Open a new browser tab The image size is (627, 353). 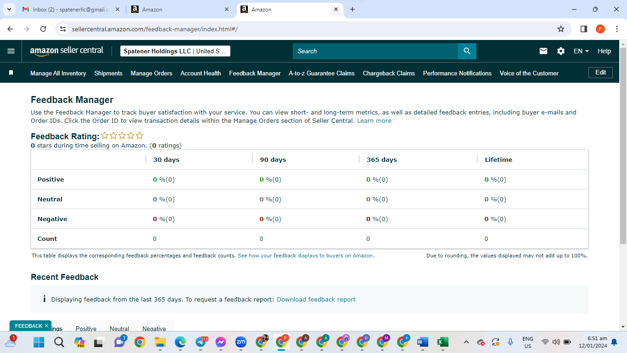coord(353,9)
